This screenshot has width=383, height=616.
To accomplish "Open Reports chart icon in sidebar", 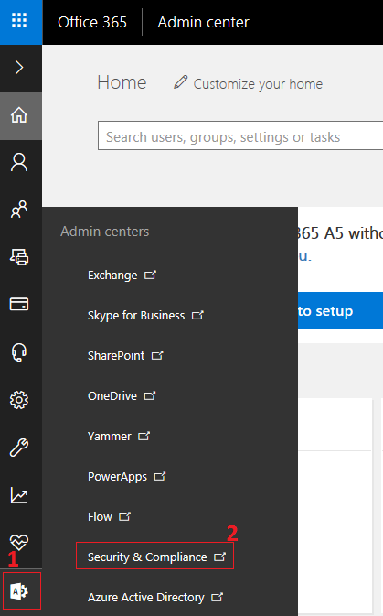I will (19, 495).
